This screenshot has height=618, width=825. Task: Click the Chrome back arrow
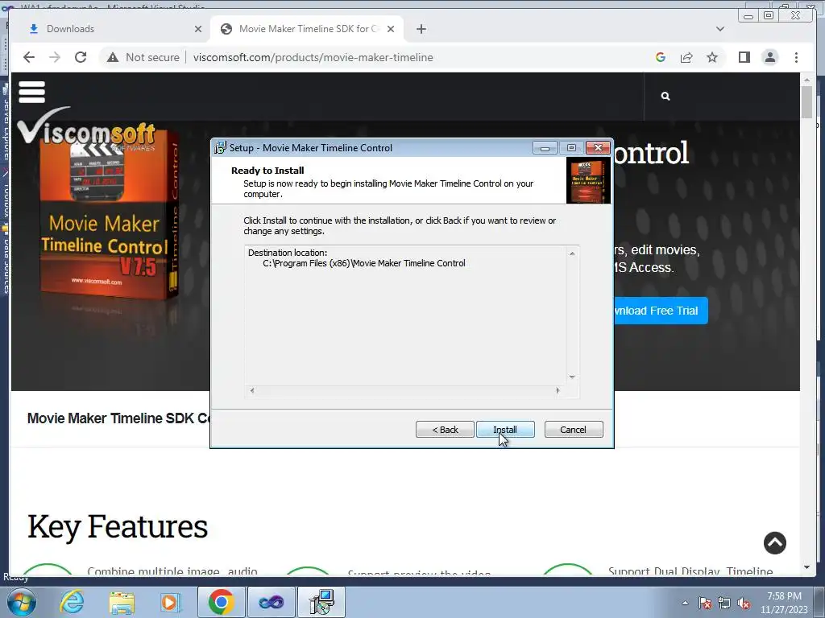click(x=29, y=57)
